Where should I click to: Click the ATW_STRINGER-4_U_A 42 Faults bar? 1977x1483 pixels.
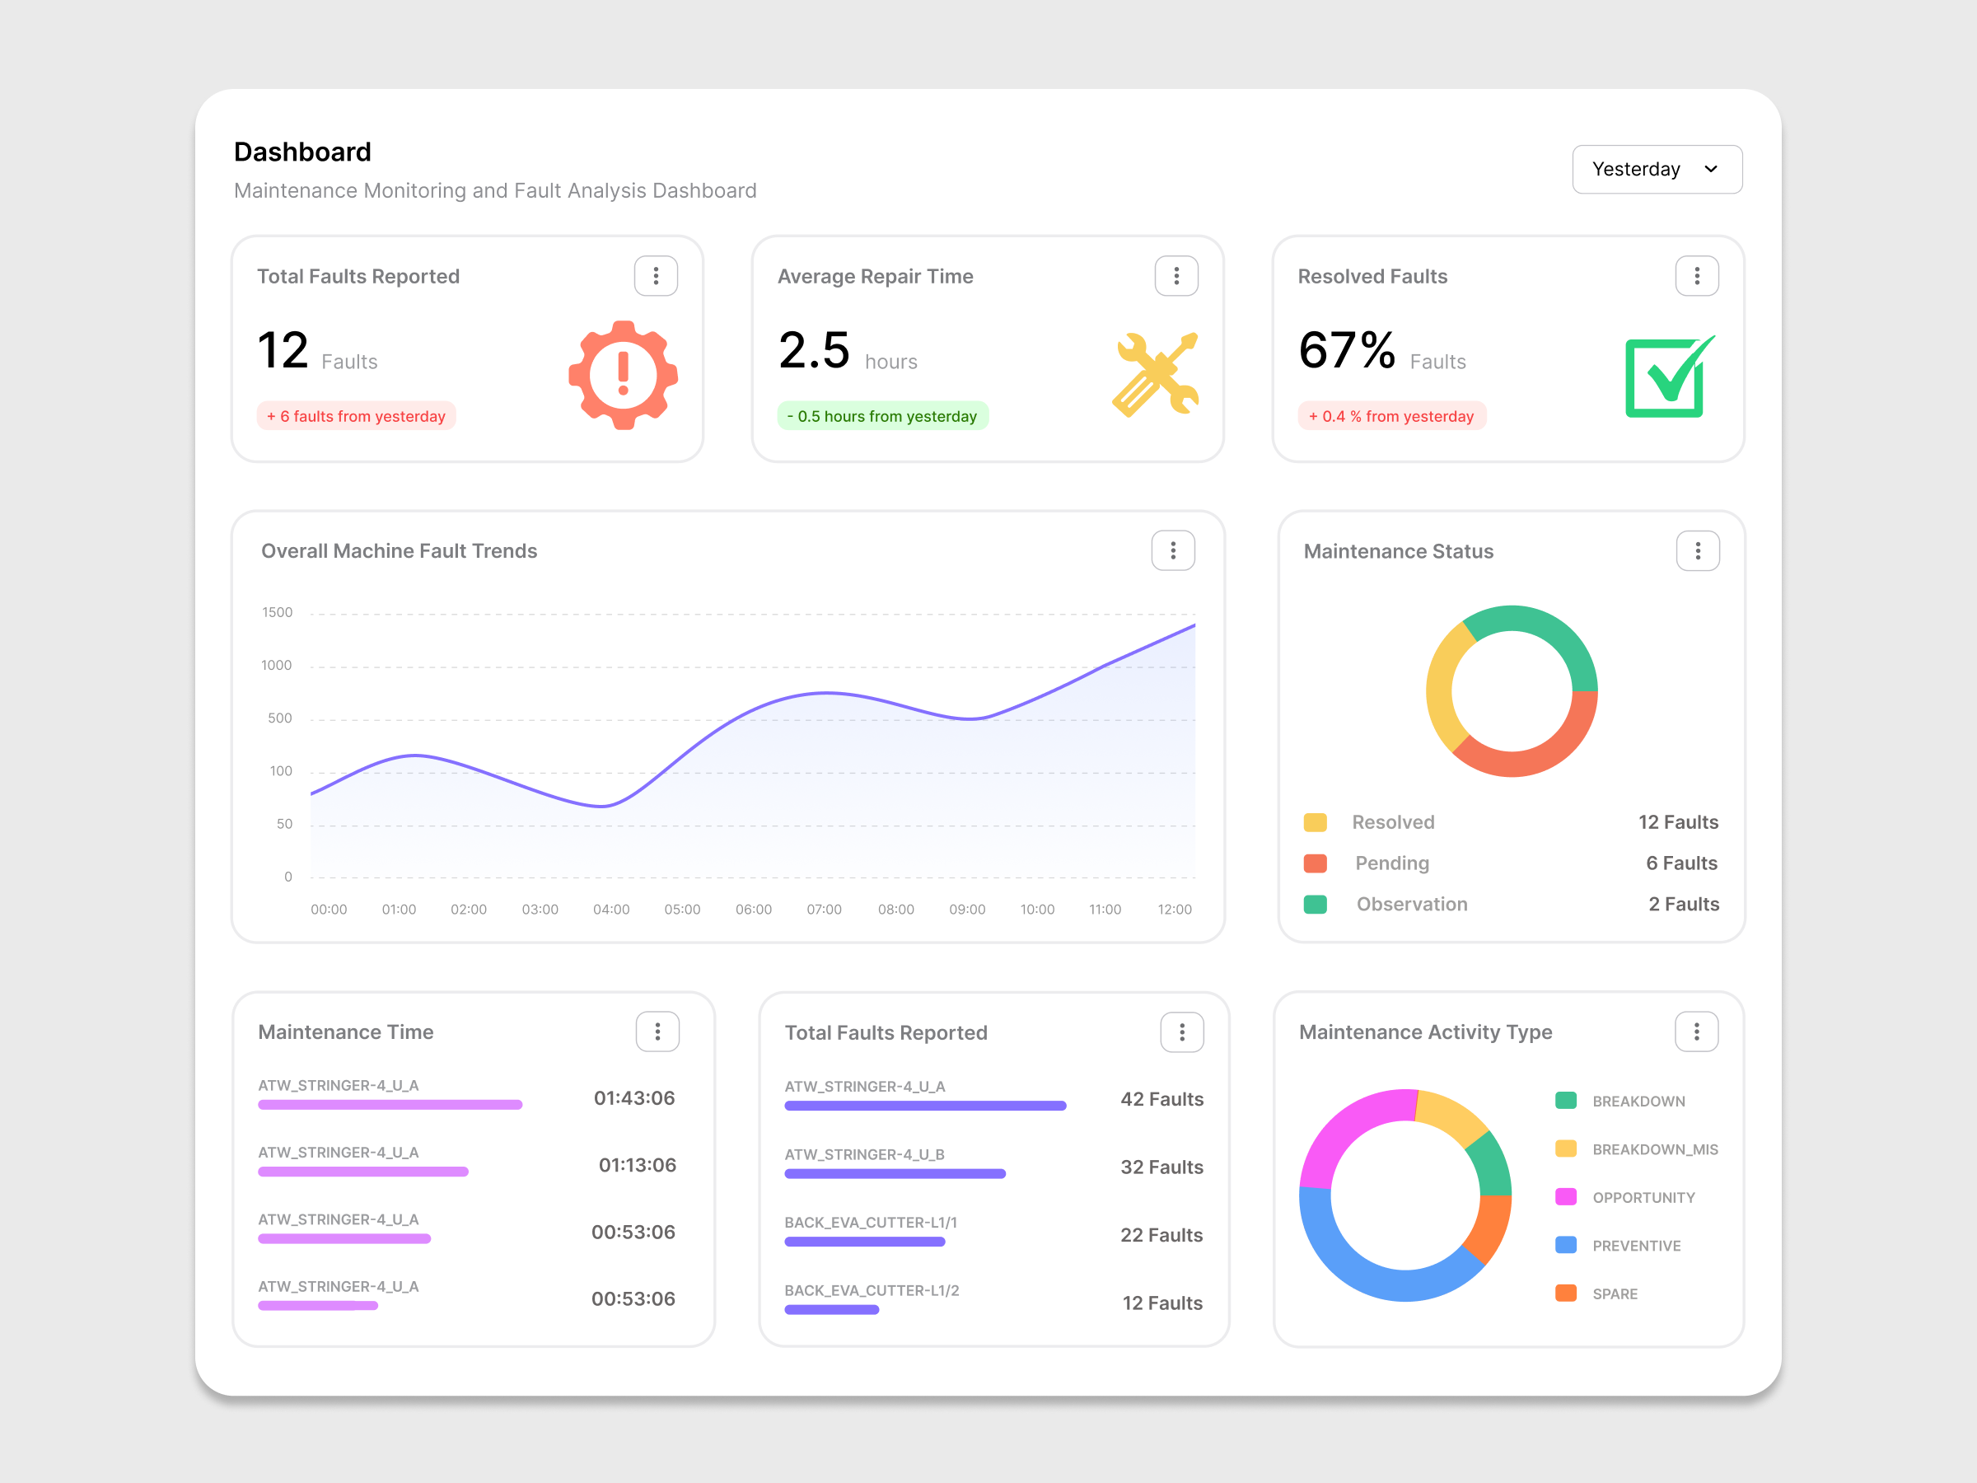click(925, 1105)
